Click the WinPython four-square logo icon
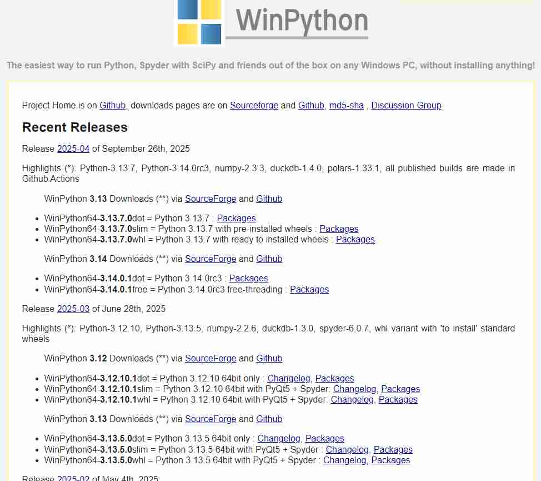 point(199,22)
